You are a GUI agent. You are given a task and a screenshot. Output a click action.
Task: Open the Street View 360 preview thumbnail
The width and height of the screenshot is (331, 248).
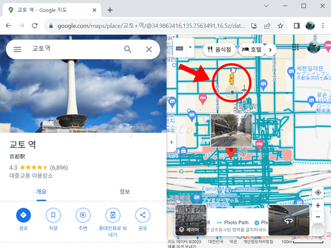289,220
